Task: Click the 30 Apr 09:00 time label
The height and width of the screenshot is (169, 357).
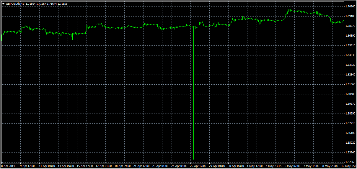Action: [x=236, y=166]
